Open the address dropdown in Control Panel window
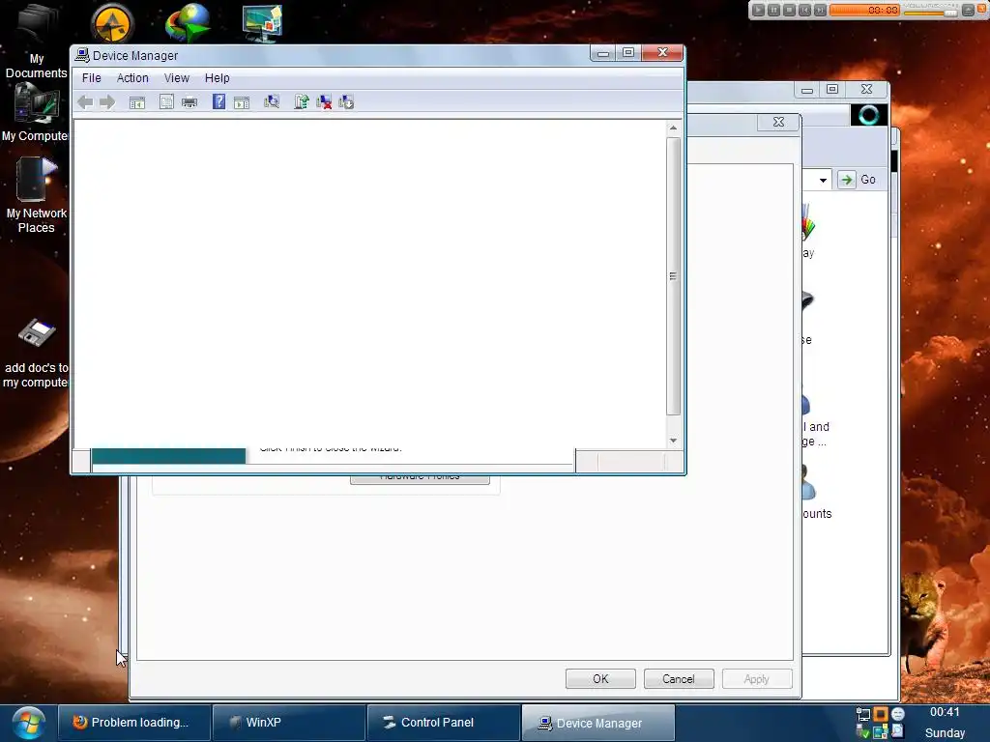Viewport: 990px width, 742px height. tap(823, 180)
